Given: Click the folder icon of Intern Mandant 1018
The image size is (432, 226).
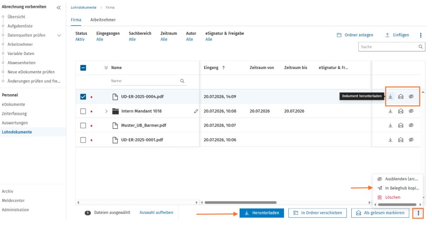Looking at the screenshot, I should pyautogui.click(x=116, y=111).
